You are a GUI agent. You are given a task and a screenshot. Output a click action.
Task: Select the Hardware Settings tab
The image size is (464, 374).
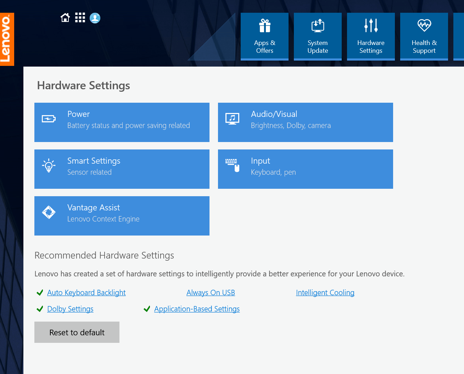[371, 36]
